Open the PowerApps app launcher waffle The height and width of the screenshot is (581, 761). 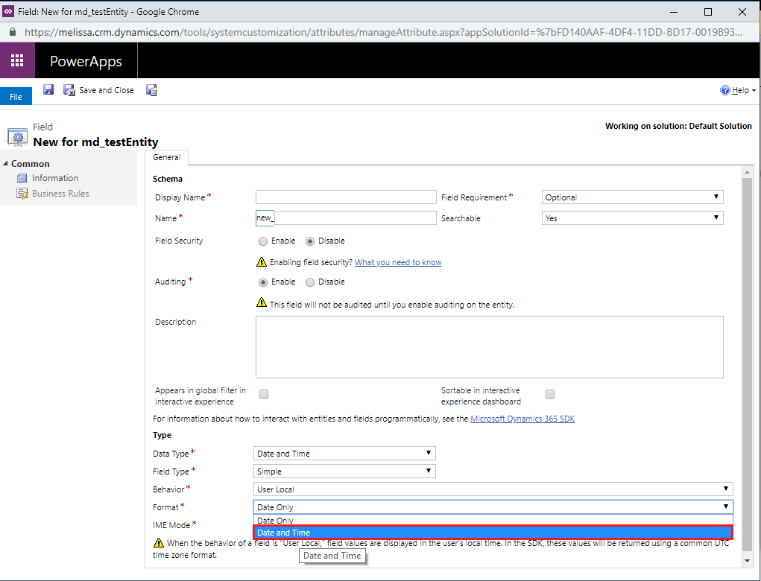point(17,60)
